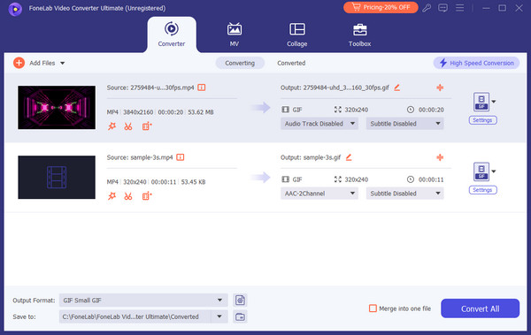This screenshot has height=335, width=531.
Task: Open the Output Format GIF Small GIF dropdown
Action: 143,301
